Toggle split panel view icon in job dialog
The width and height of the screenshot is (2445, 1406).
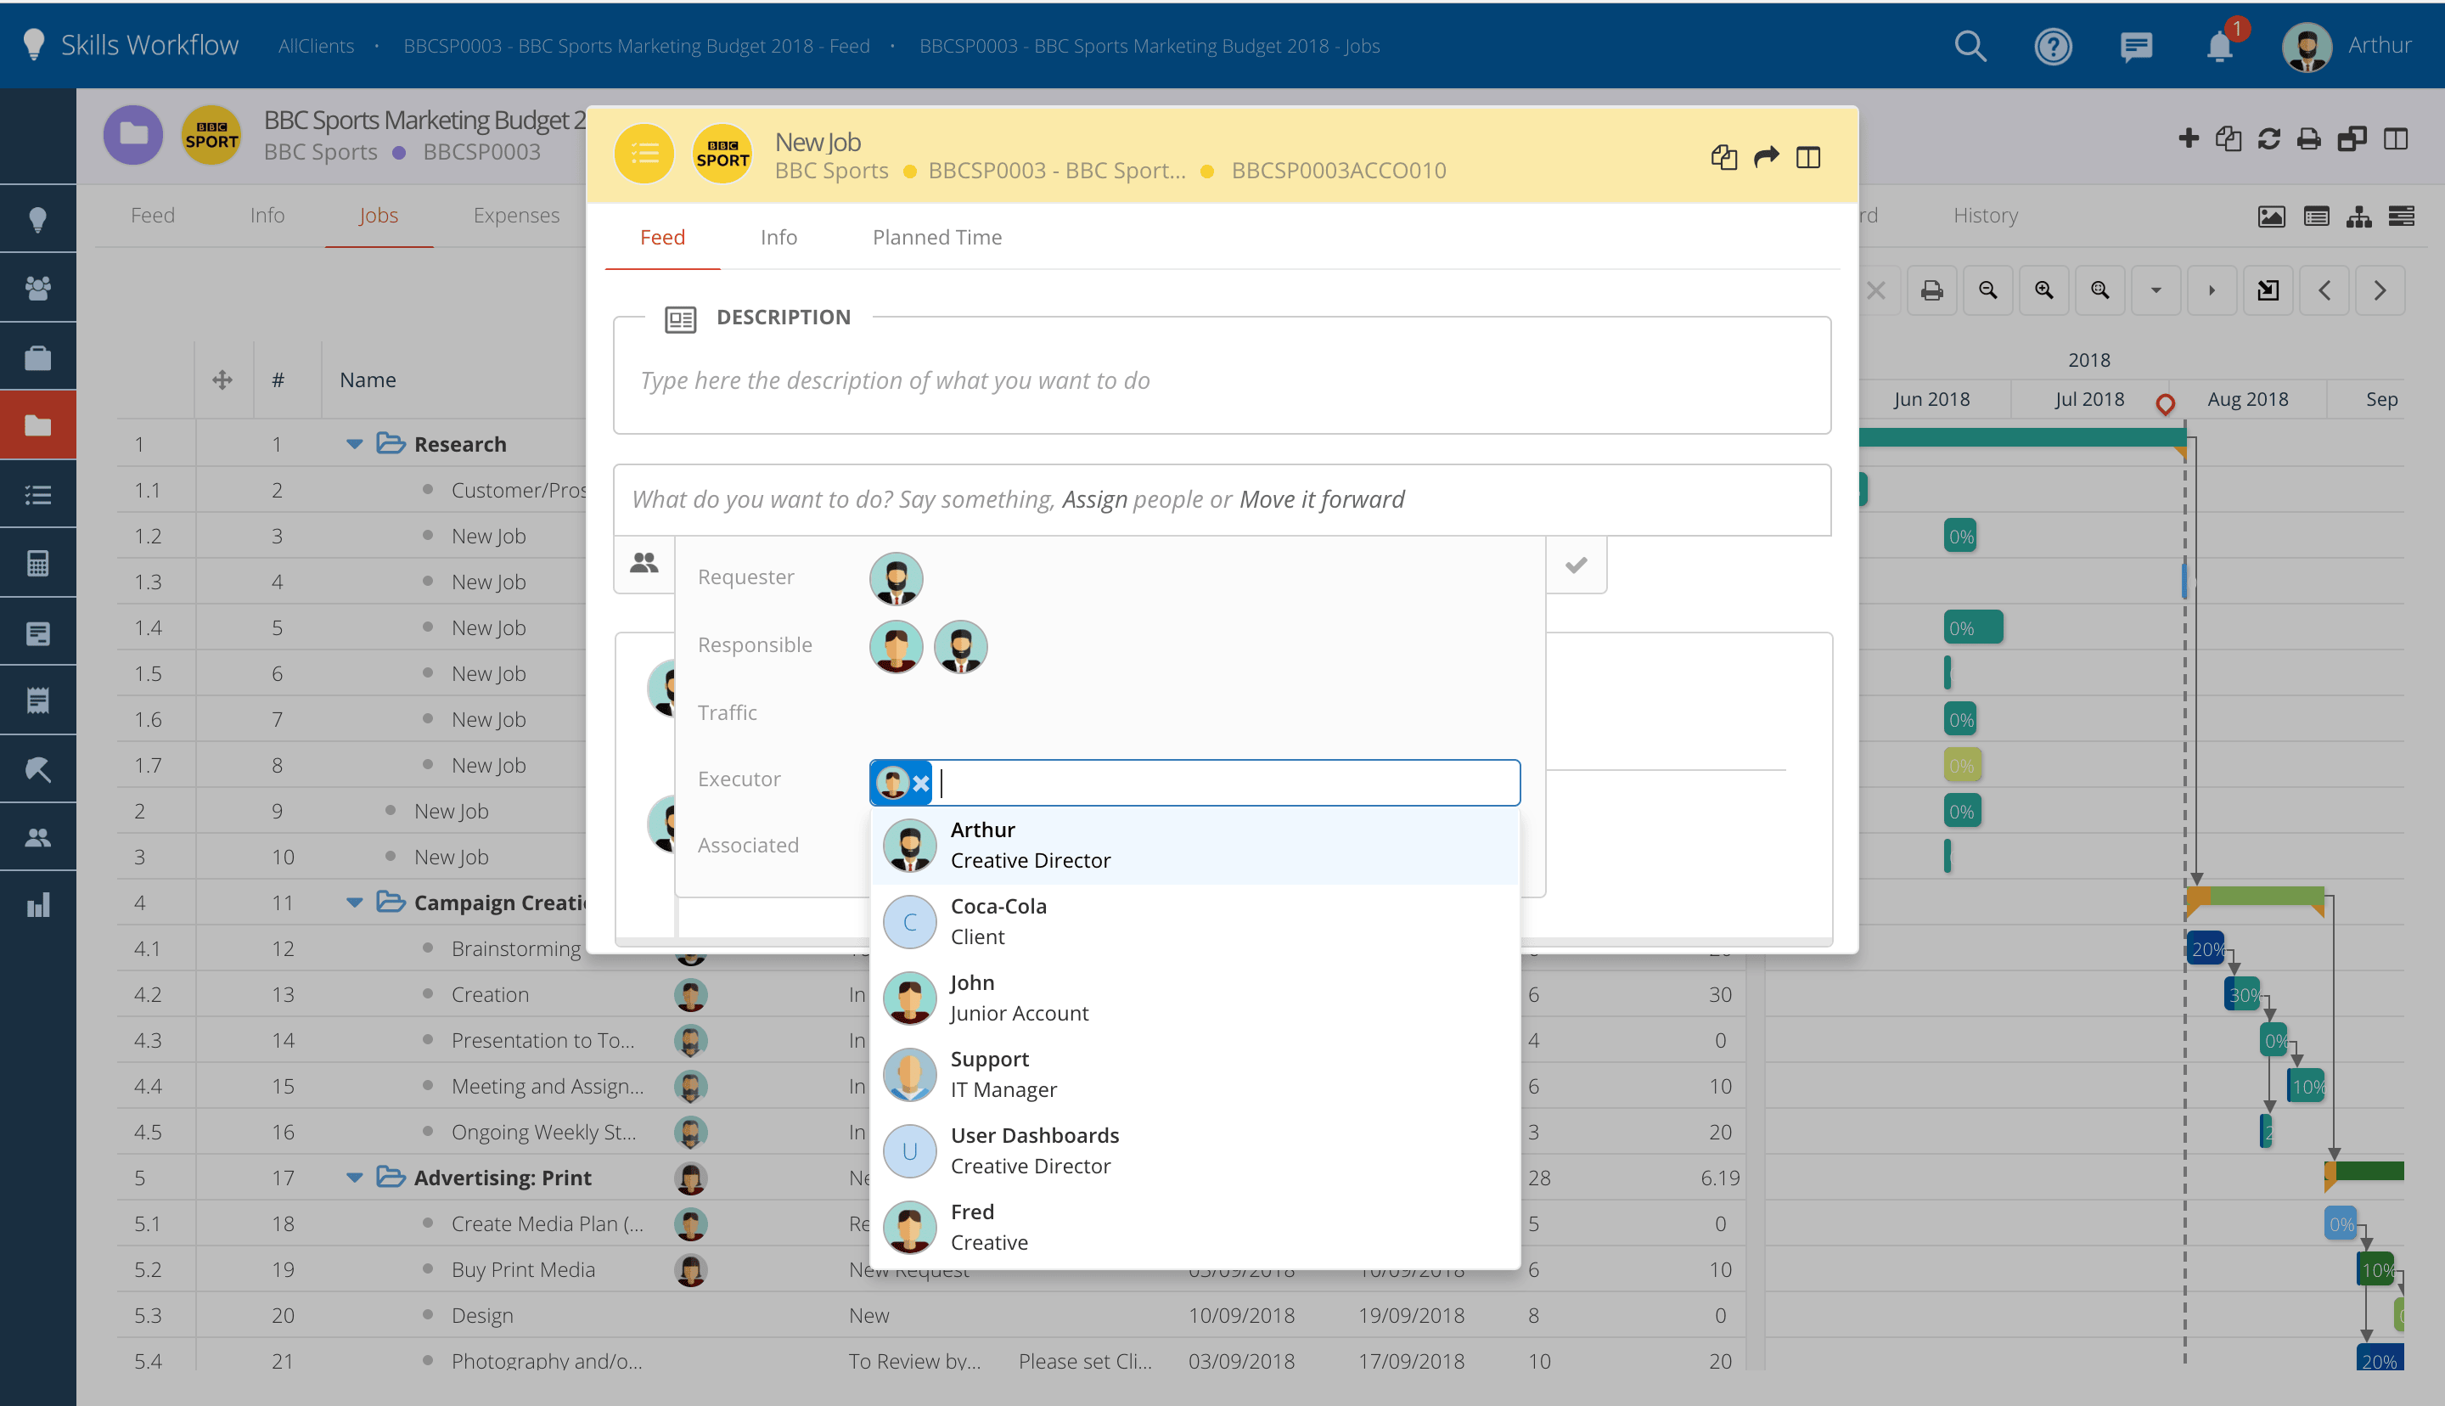(1808, 156)
